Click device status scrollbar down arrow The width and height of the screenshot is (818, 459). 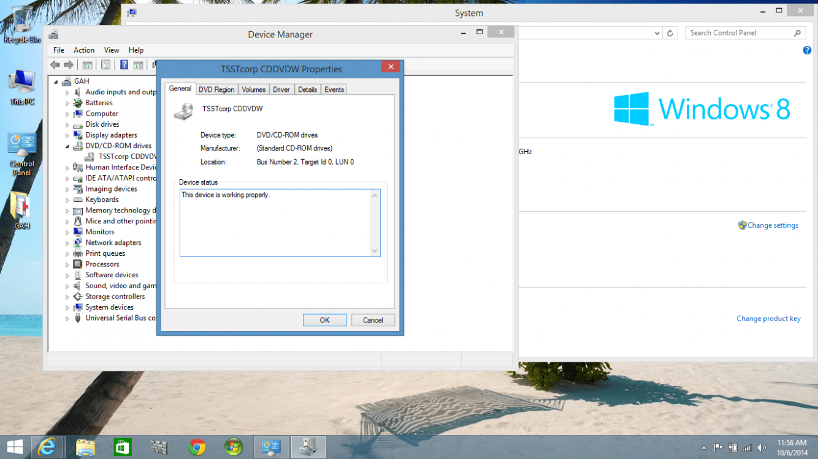(375, 251)
